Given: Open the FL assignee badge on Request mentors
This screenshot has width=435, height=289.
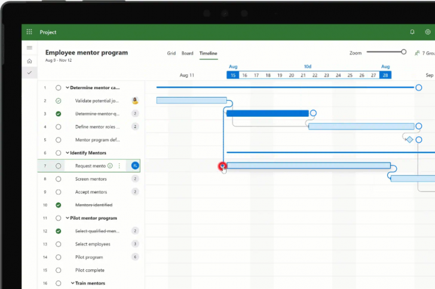Looking at the screenshot, I should 135,166.
